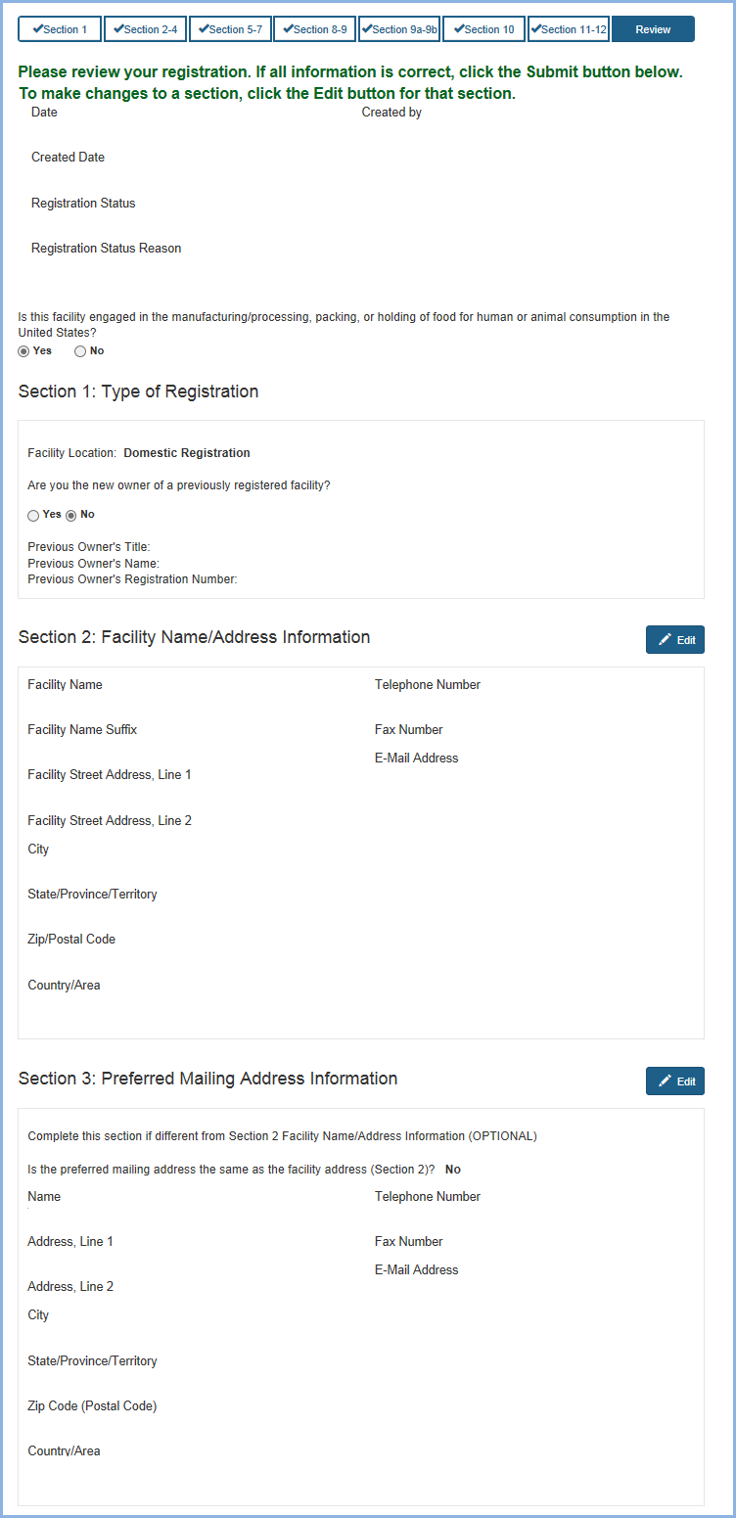
Task: Click the checkmark icon on Section 9a-9b tab
Action: pyautogui.click(x=368, y=29)
